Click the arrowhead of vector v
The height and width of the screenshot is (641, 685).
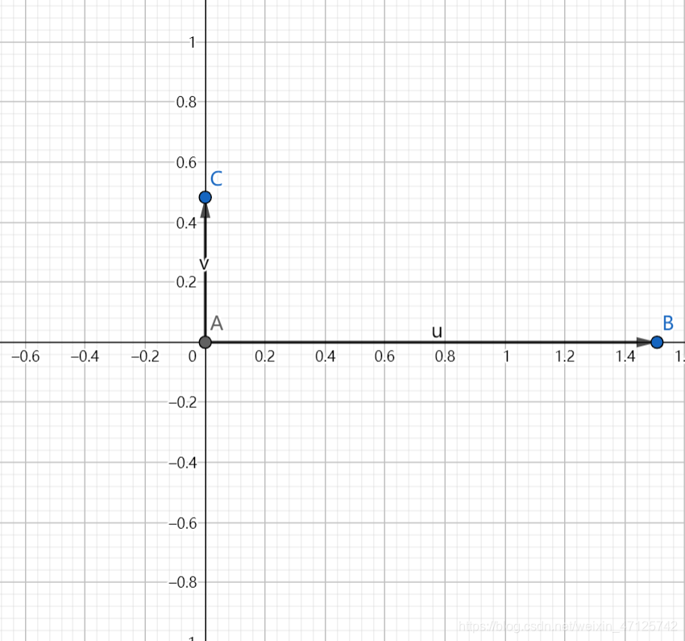click(x=205, y=210)
